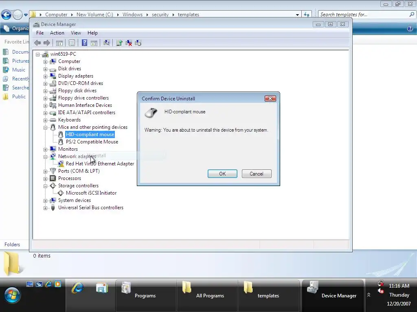Screen dimensions: 417x312
Task: Toggle Show/Hide Console Tree toolbar icon
Action: click(x=59, y=43)
